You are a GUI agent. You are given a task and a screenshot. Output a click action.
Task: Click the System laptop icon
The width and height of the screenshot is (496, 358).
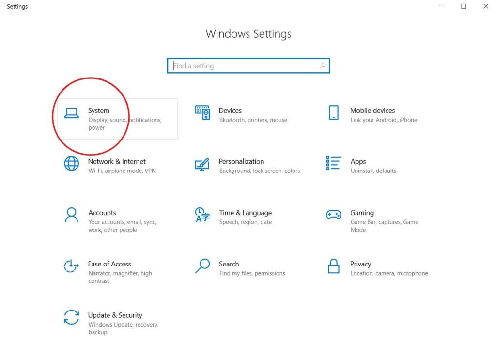[72, 113]
